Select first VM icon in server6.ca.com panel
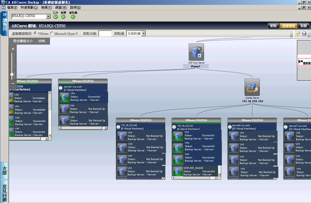Image resolution: width=311 pixels, height=203 pixels. [x=233, y=136]
